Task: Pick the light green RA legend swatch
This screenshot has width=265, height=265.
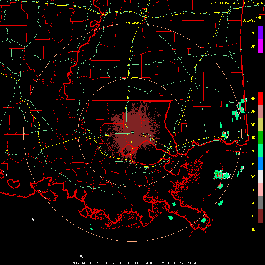Action: pos(260,151)
